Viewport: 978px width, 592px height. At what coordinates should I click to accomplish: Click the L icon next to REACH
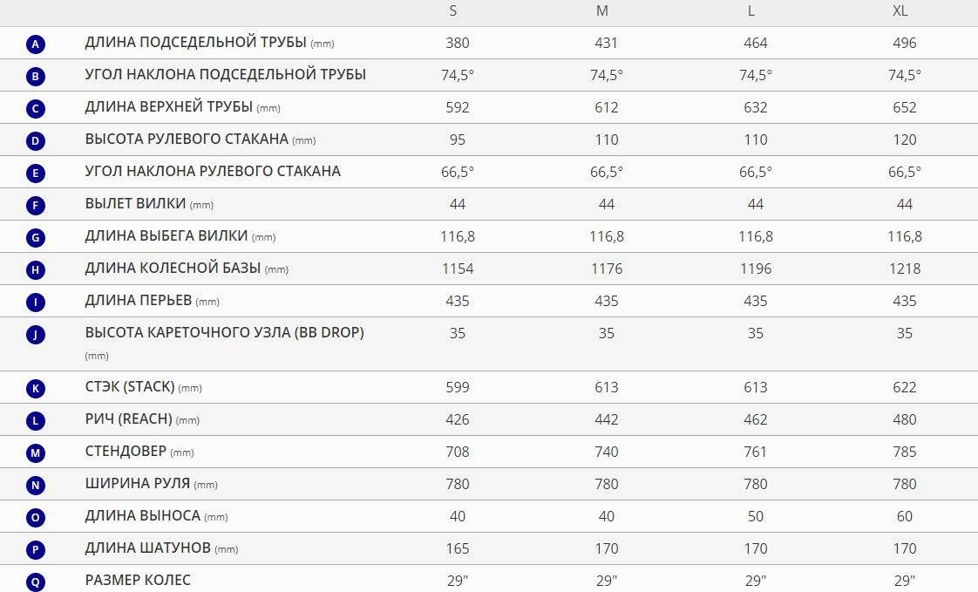[x=36, y=420]
